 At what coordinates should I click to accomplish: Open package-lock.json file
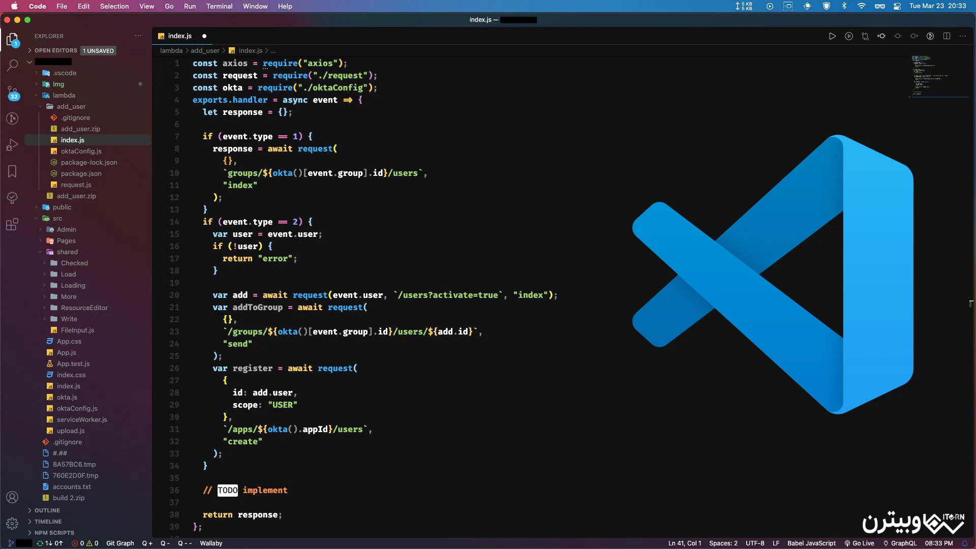[89, 162]
